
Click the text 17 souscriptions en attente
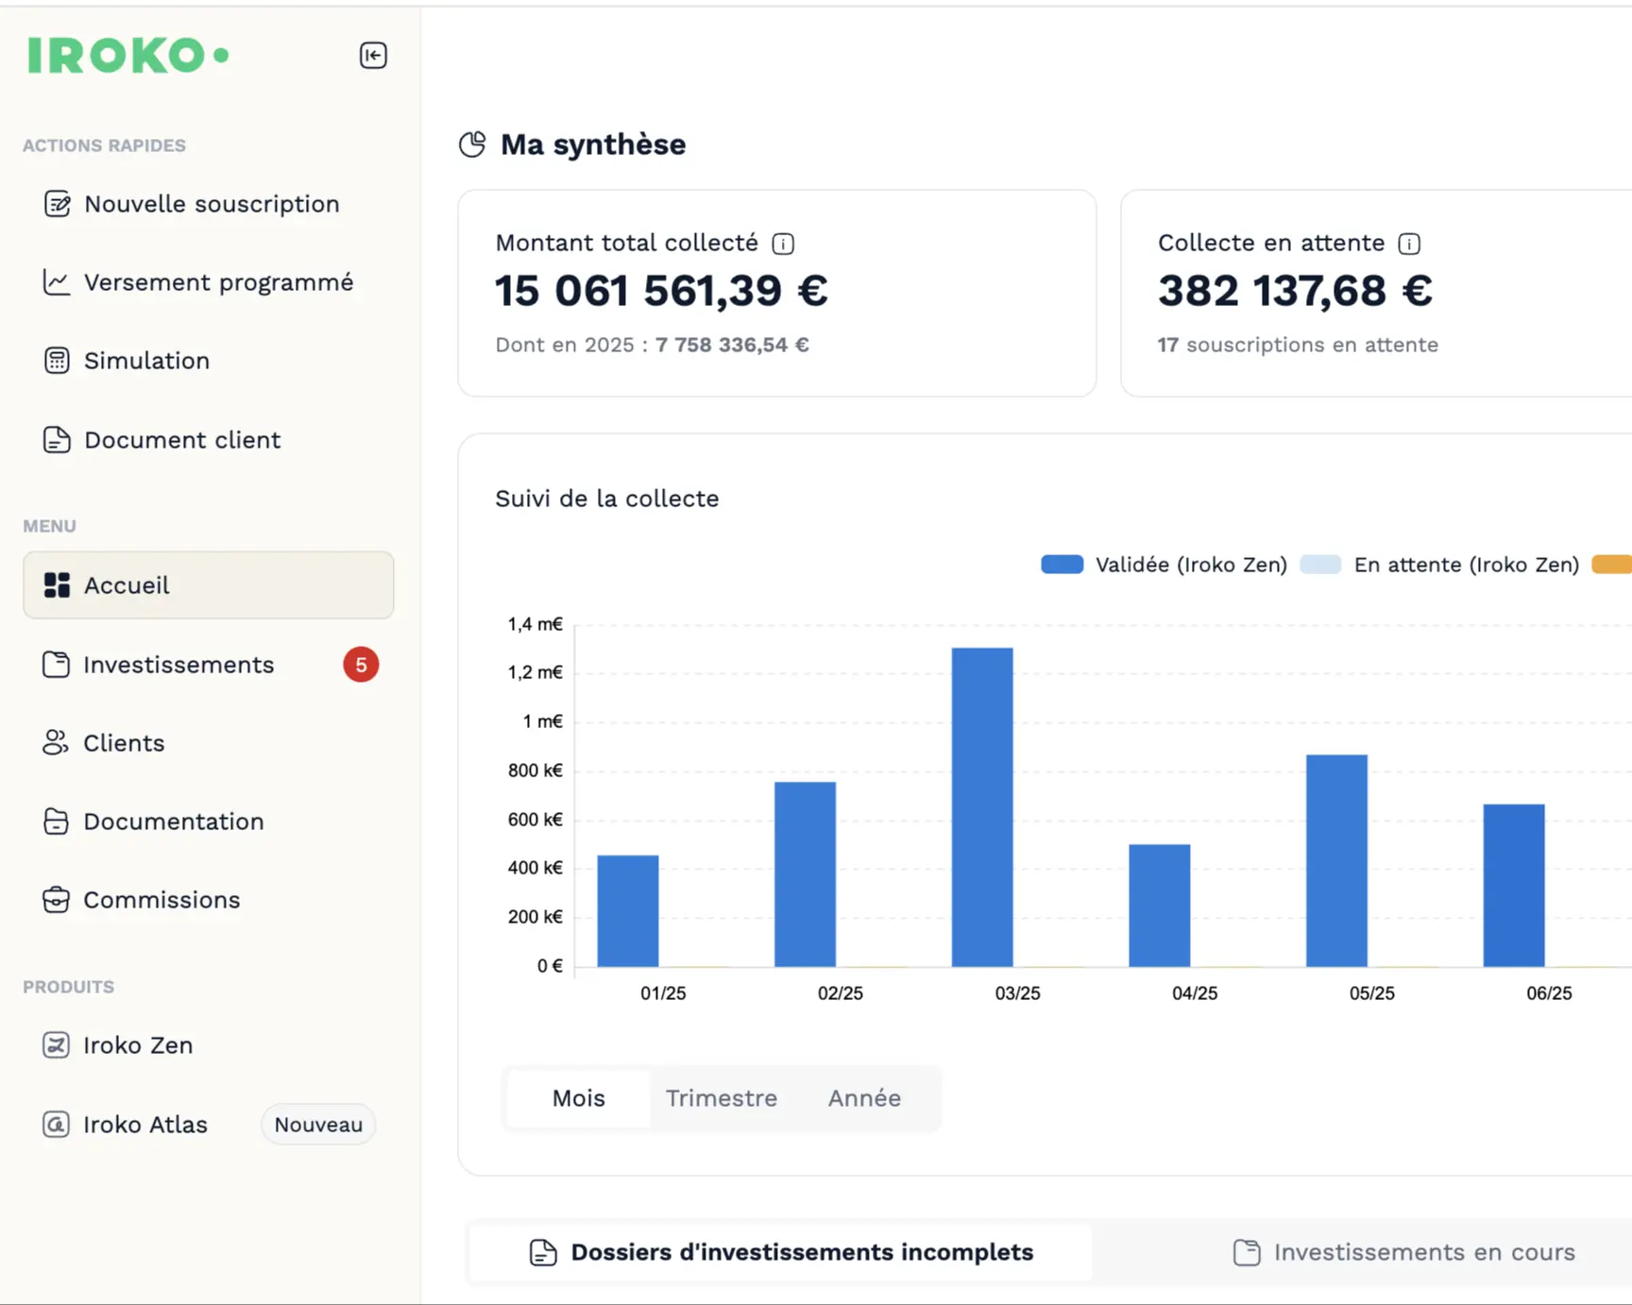(1298, 345)
